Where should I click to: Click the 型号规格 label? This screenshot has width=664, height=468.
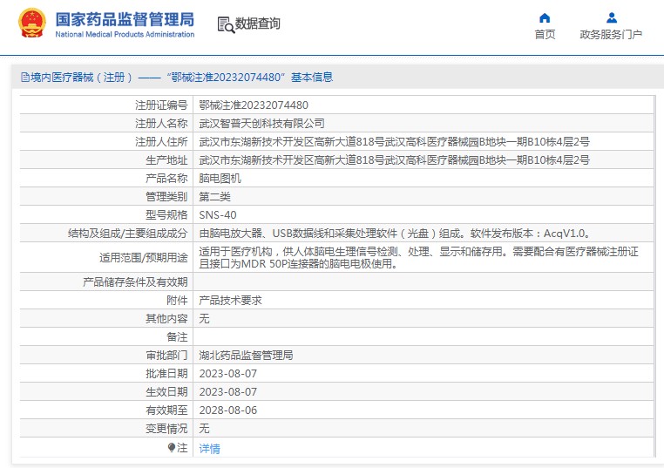point(166,214)
